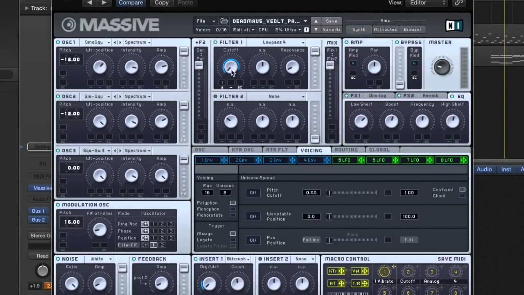Screen dimensions: 524x295
Task: Click the Massive logo
Action: pos(111,25)
